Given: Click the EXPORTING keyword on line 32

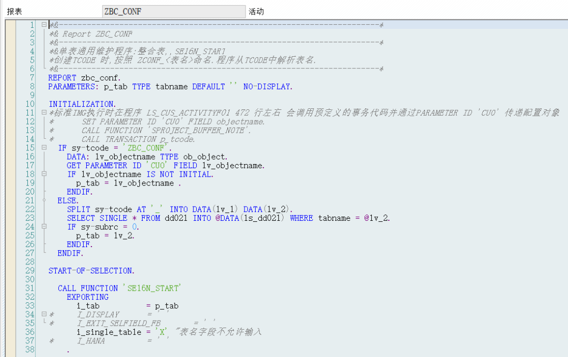Looking at the screenshot, I should click(88, 297).
